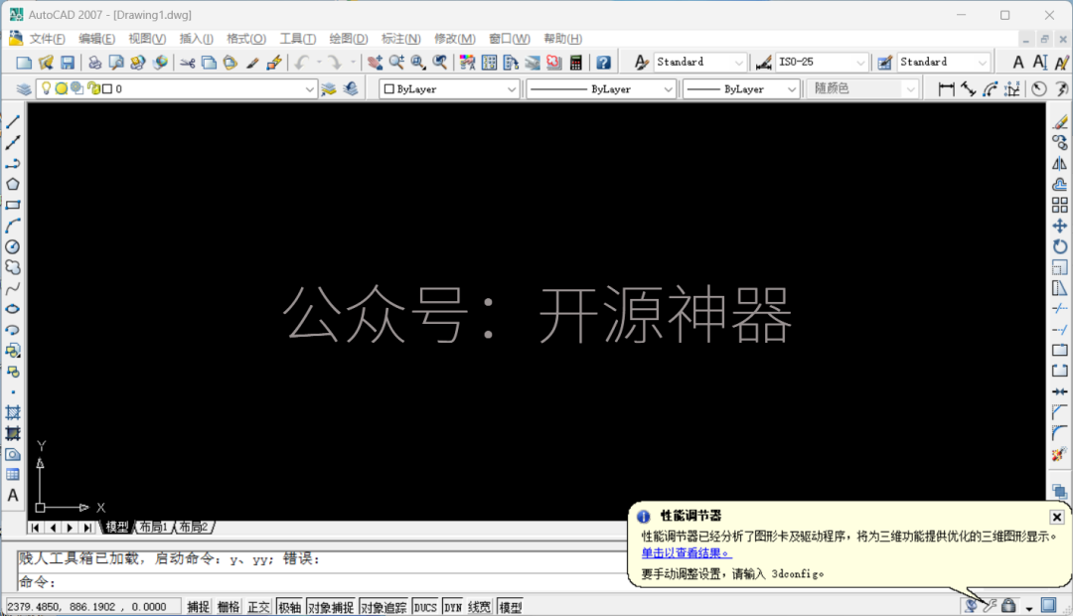Select the Spline draw tool
Image resolution: width=1073 pixels, height=616 pixels.
pos(13,288)
